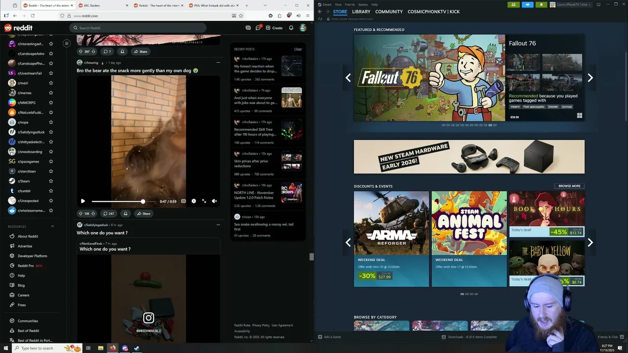Favorite r/memes with the star
Image resolution: width=628 pixels, height=353 pixels.
tap(51, 93)
